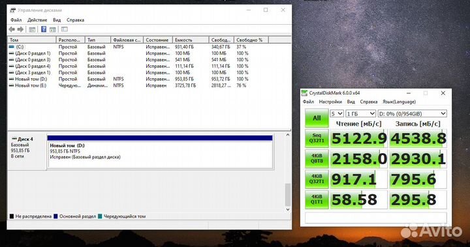This screenshot has width=470, height=247.
Task: Select the (C:) volume row
Action: click(149, 47)
